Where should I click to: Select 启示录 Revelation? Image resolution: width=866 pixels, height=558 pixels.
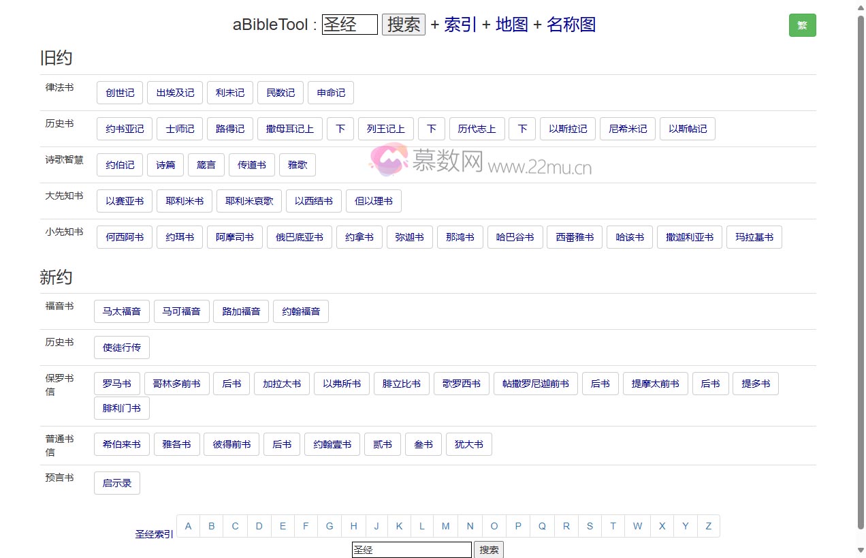pos(116,482)
